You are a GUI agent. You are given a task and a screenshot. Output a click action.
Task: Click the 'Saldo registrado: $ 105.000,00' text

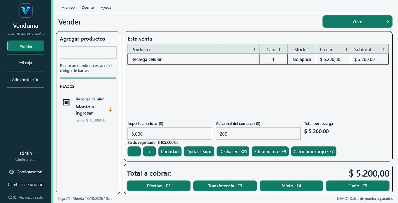(x=153, y=143)
